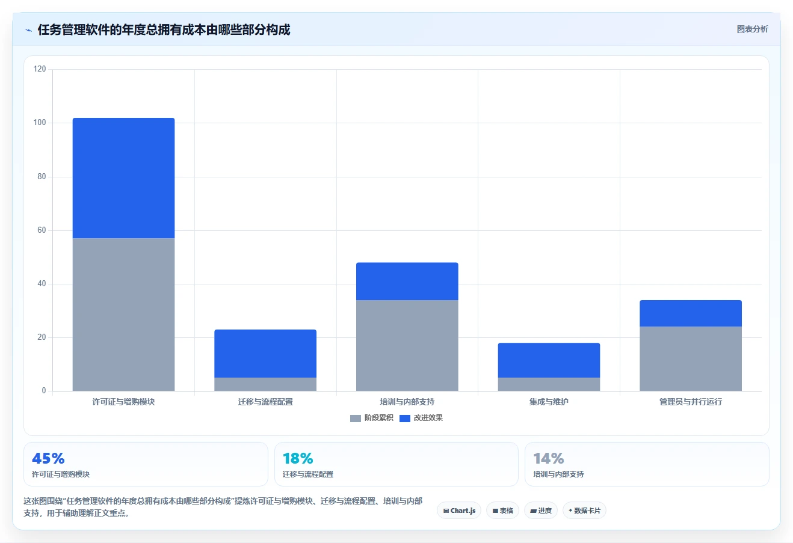Click the y-axis value 60
793x543 pixels.
tap(42, 230)
